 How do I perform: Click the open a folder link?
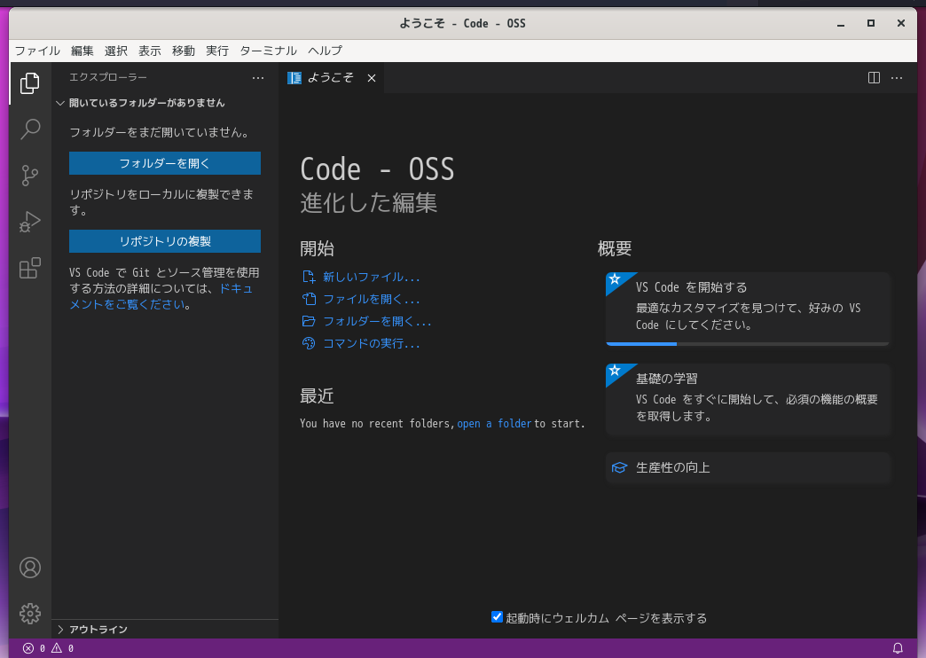coord(494,424)
